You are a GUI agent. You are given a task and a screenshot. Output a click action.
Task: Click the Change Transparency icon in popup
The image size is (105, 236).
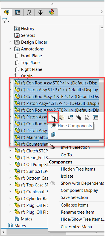pos(62,117)
